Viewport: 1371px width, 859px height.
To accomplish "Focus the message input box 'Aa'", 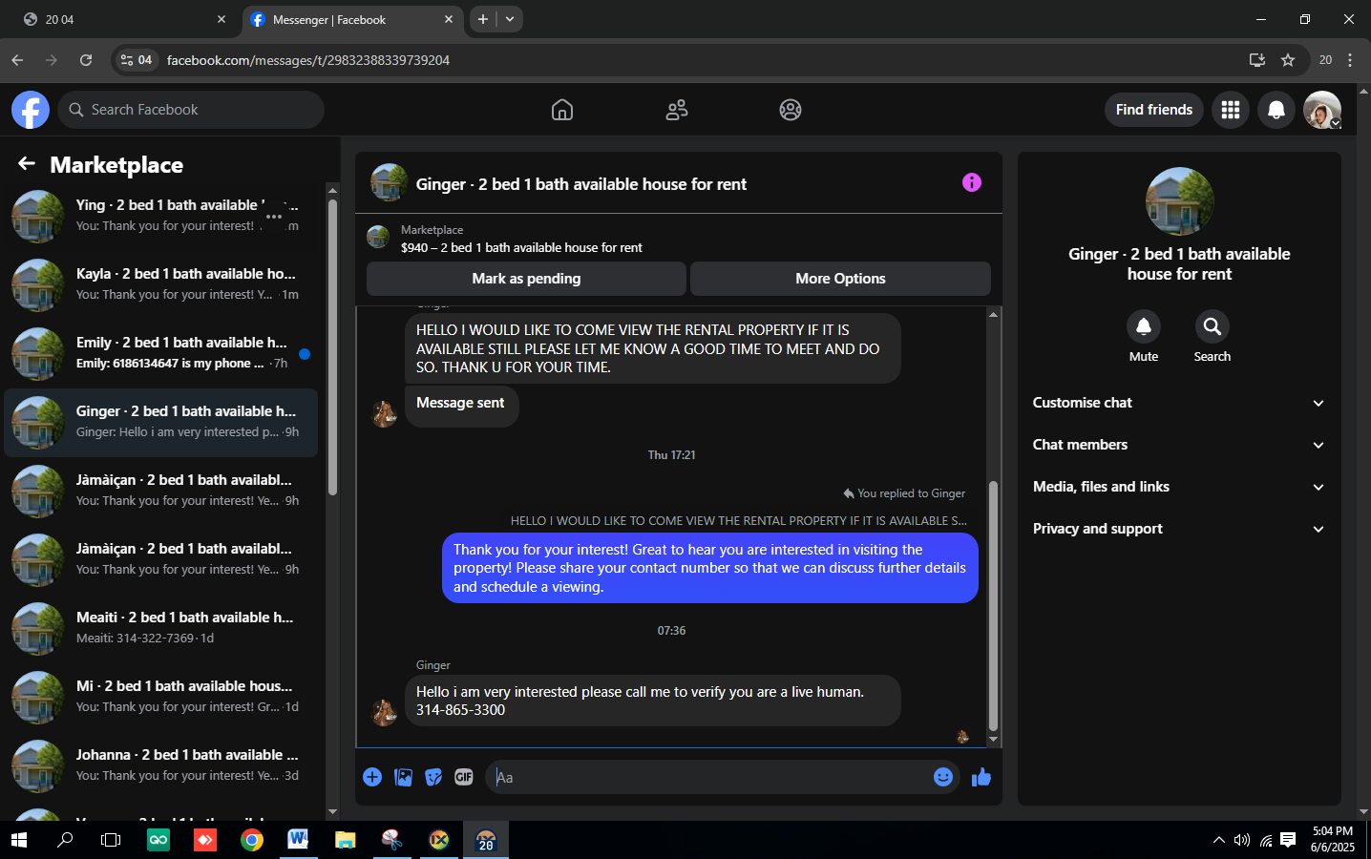I will pyautogui.click(x=708, y=777).
